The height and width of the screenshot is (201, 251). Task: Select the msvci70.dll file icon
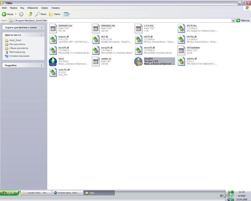(53, 50)
